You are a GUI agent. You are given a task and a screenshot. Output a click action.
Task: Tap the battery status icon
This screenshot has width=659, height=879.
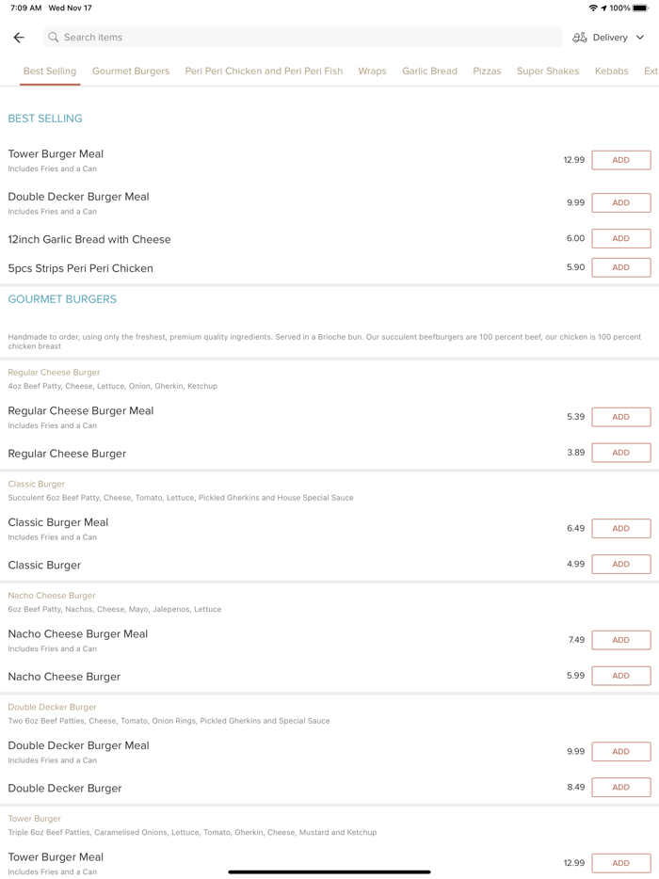[640, 8]
